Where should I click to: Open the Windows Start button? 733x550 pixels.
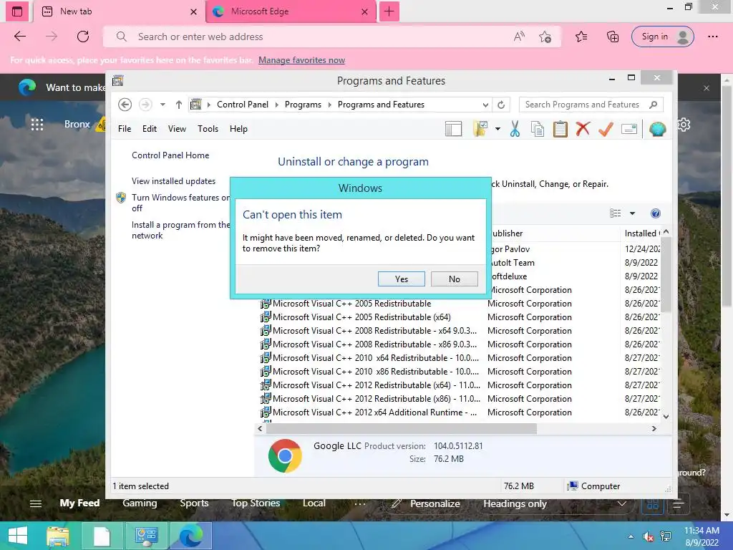pos(18,536)
